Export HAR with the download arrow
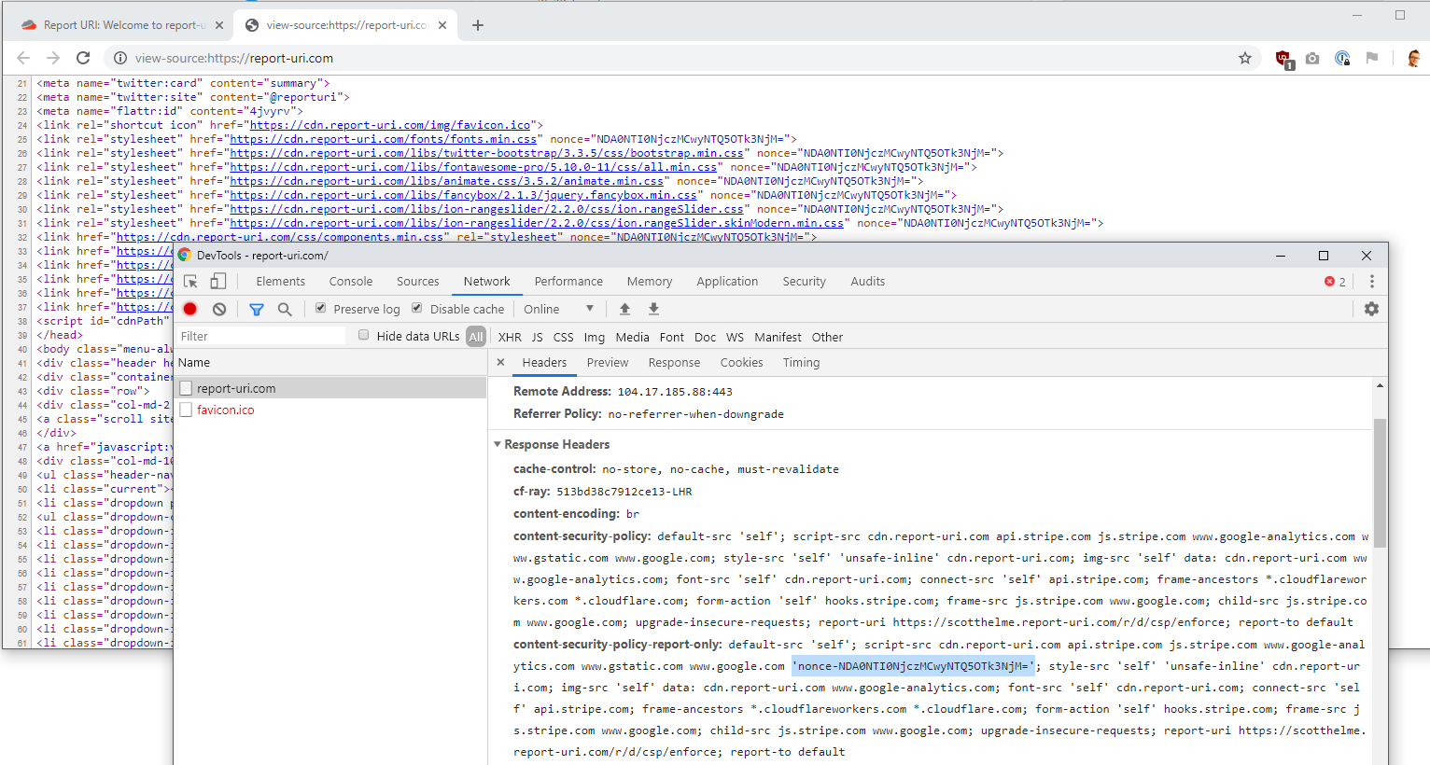 pos(653,309)
